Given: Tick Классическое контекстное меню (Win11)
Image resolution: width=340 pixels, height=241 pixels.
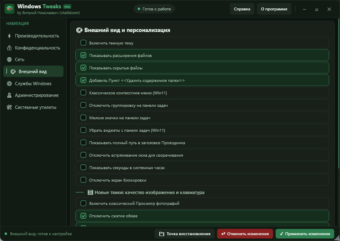Looking at the screenshot, I should (x=83, y=93).
